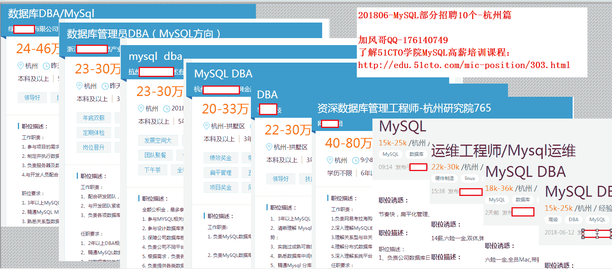Select the 项目奖金 benefit tag

tap(220, 187)
